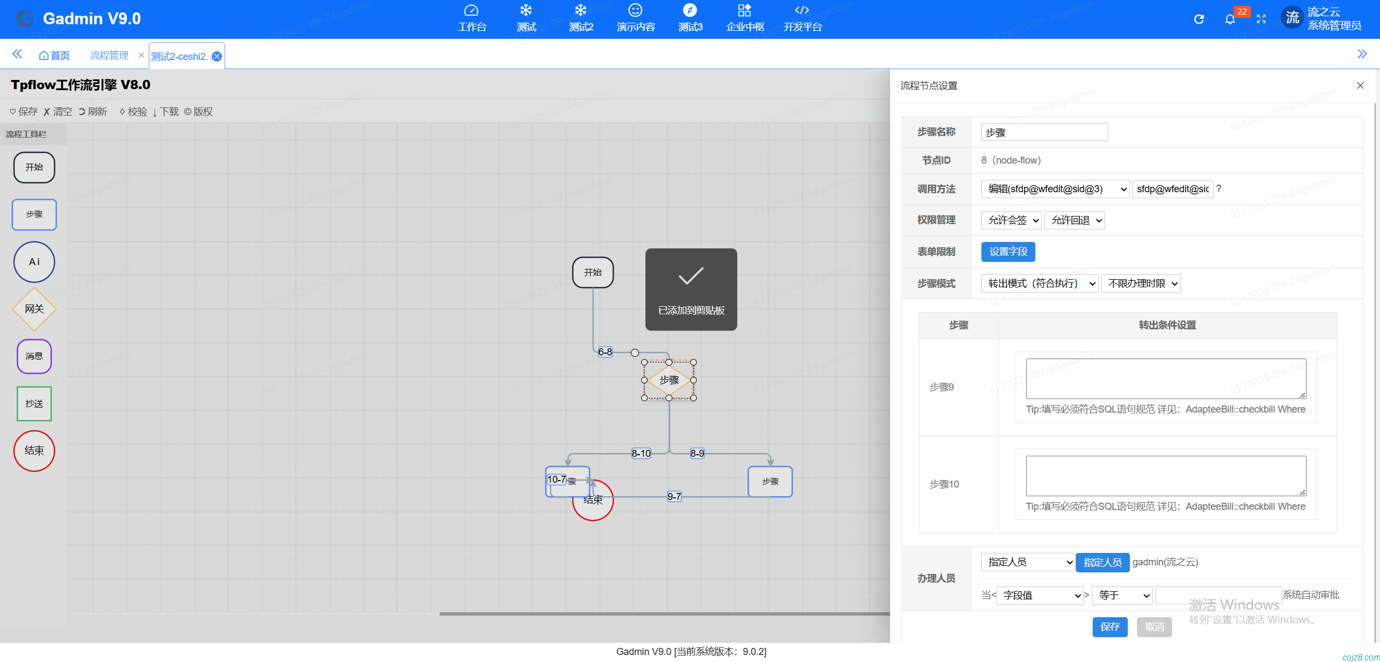
Task: Toggle fullscreen mode icon
Action: pos(1261,19)
